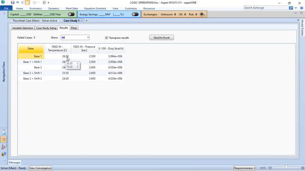Click the pressure value 3.600
The image size is (305, 171).
tap(92, 79)
